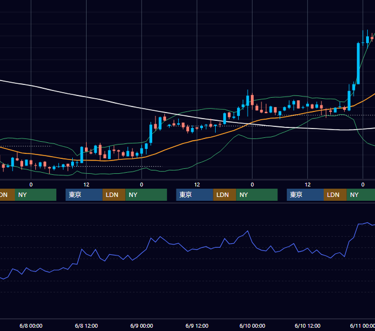
Task: Select the 東京 session block covering 6/8 12:00
Action: (84, 195)
